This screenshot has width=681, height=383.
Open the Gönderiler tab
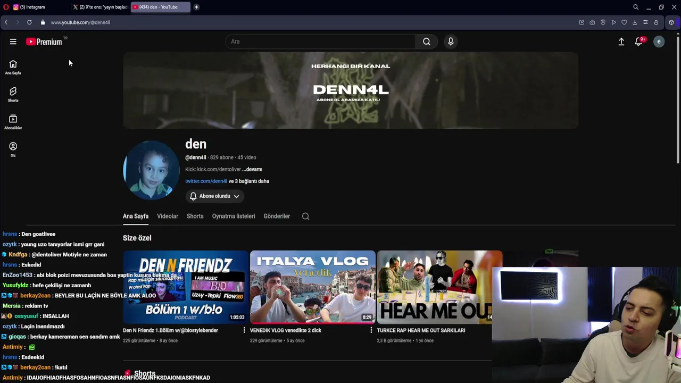coord(277,216)
